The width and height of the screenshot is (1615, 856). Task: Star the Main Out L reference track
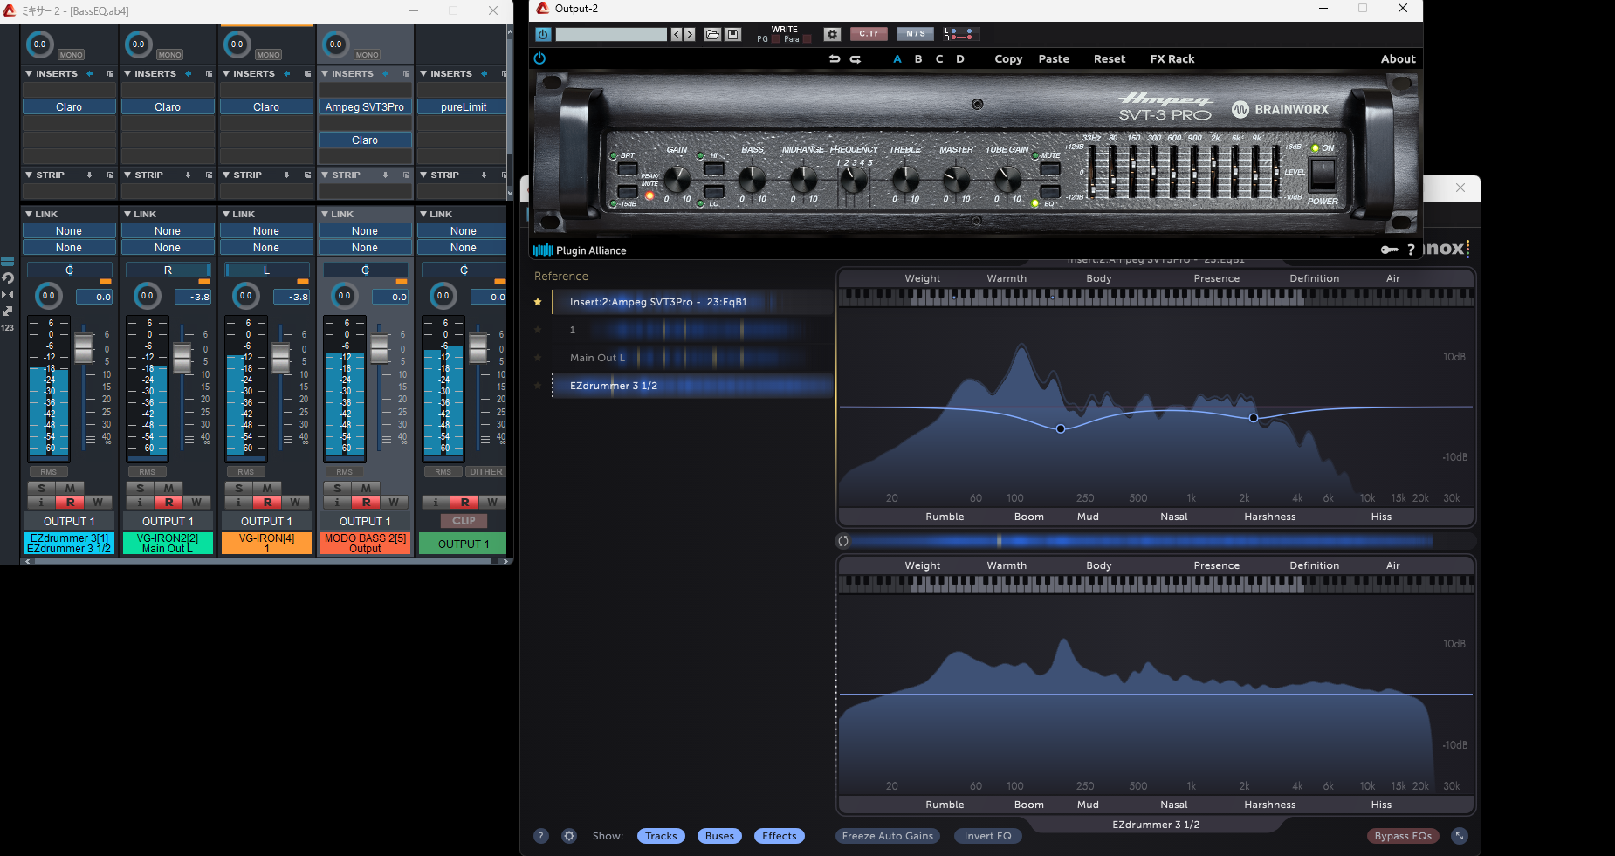pos(538,358)
